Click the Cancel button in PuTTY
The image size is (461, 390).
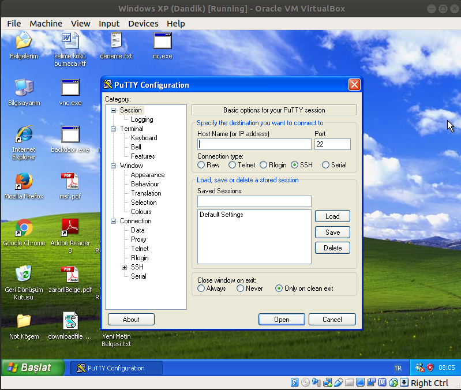pyautogui.click(x=332, y=319)
